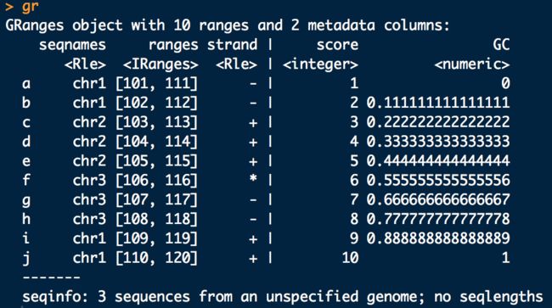Screen dimensions: 552x308
Task: Click the strand column header
Action: [x=233, y=45]
